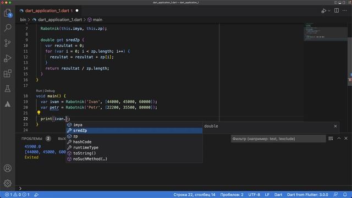
Task: Click 45900.0 output line in console
Action: (32, 146)
